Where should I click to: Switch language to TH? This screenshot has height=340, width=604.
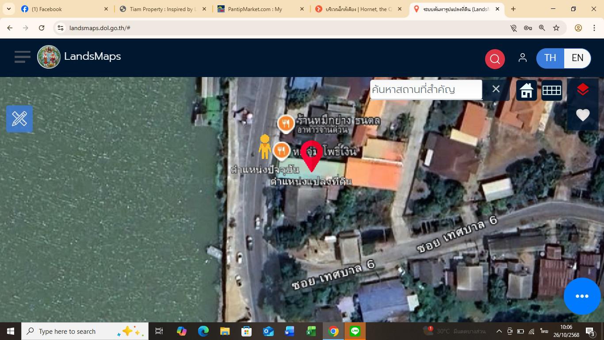pos(550,58)
